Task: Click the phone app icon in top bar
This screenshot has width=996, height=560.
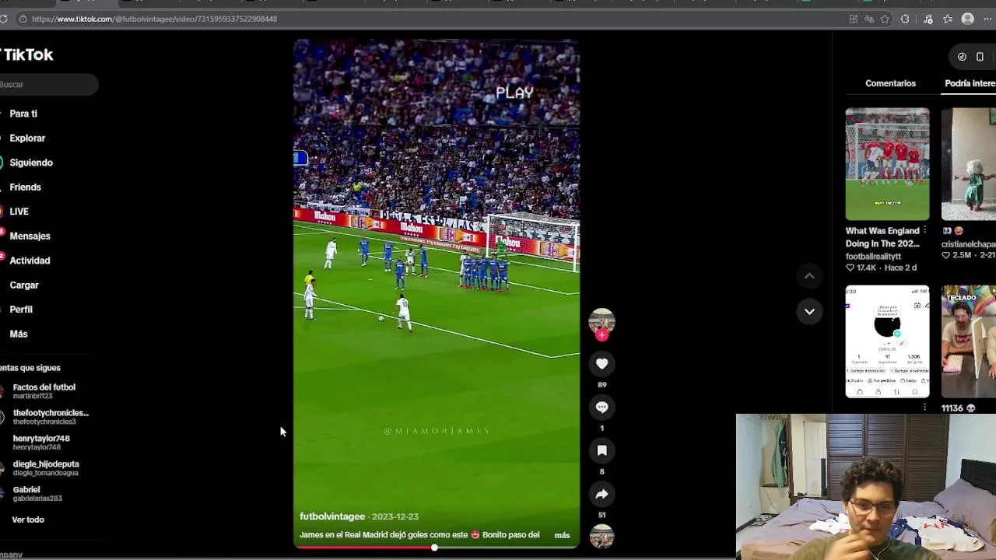Action: click(x=980, y=57)
